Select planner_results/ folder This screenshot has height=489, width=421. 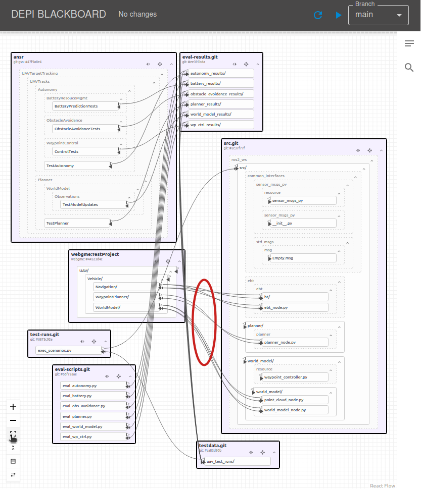[x=221, y=104]
